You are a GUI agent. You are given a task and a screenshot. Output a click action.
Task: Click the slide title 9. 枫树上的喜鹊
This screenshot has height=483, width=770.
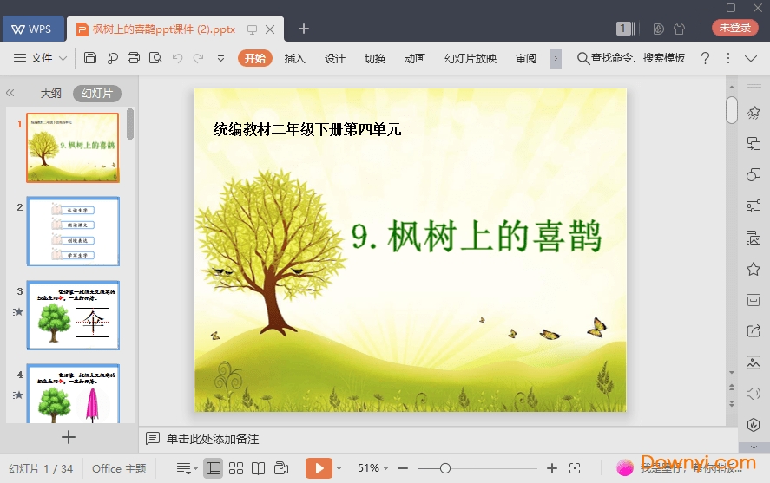[x=477, y=237]
